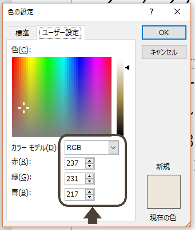Click the help question mark icon

152,11
